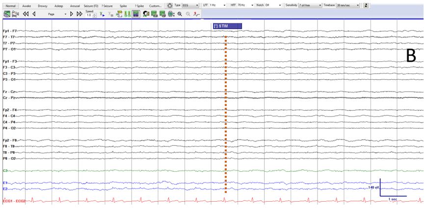
Task: Click the P7 - O1 channel label
Action: 9,49
